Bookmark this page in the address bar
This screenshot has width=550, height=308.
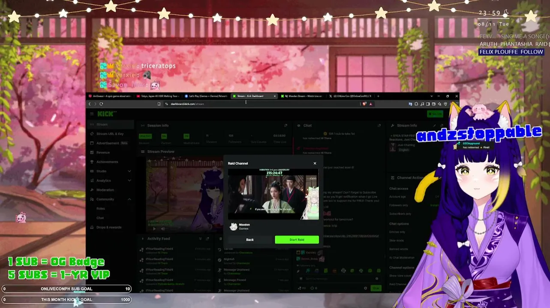(159, 104)
